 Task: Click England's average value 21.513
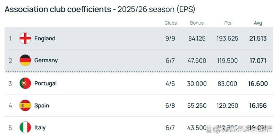tap(258, 38)
